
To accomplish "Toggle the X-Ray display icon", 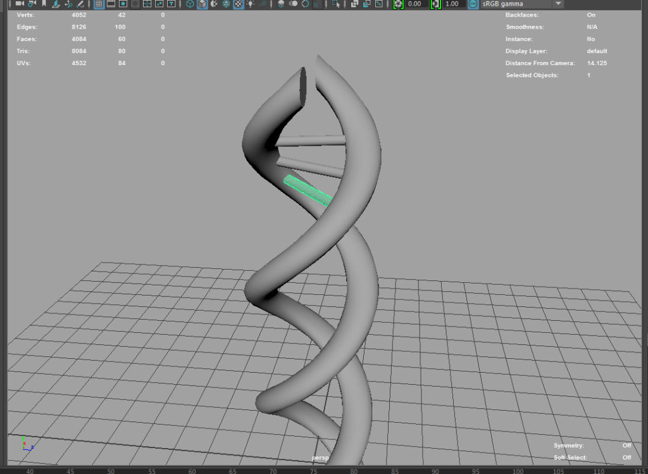I will coord(354,4).
